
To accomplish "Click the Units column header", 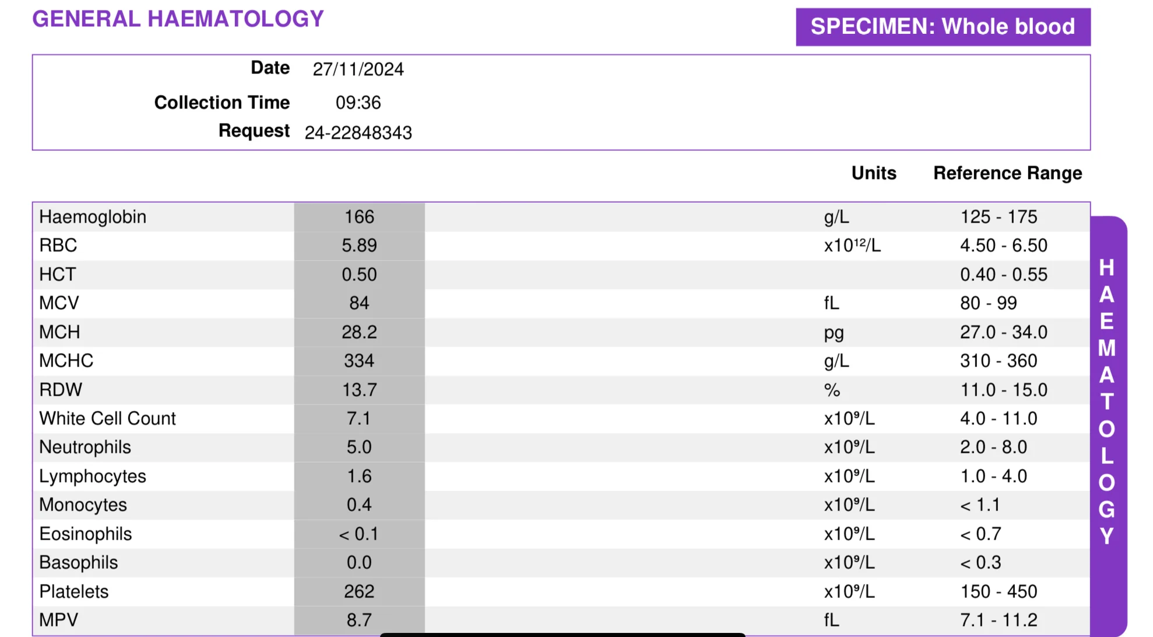I will point(874,173).
